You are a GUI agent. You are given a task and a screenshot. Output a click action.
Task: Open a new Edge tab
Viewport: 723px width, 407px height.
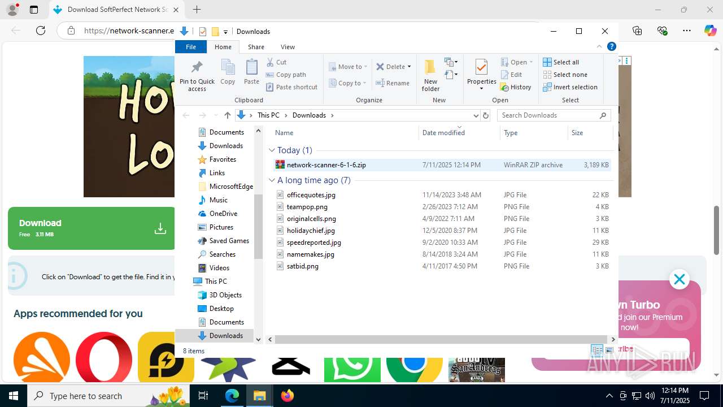(x=197, y=10)
